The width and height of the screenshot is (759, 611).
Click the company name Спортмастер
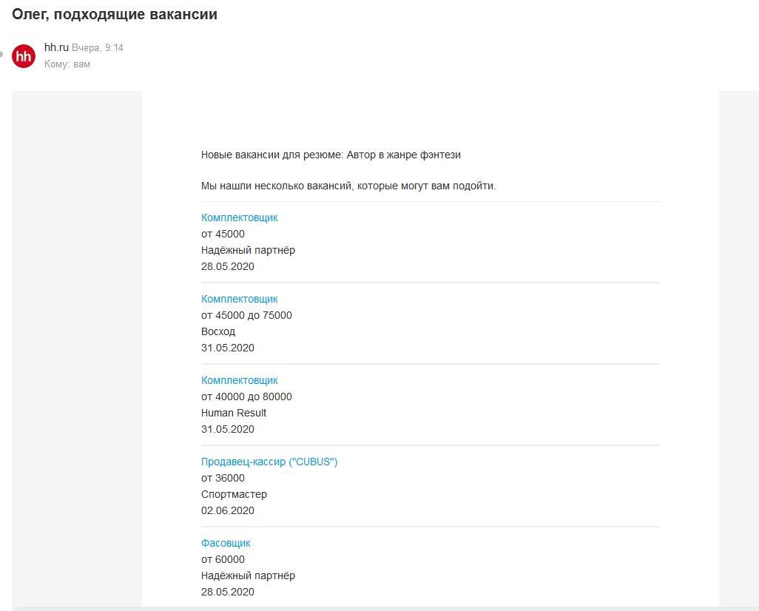click(234, 494)
